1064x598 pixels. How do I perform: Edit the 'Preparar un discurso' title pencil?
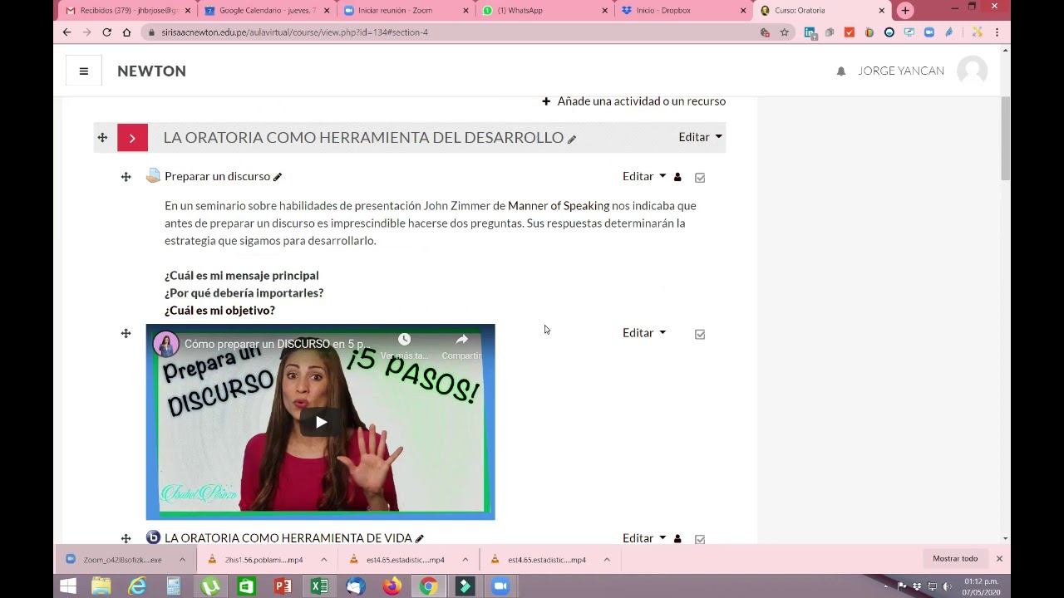click(x=278, y=177)
